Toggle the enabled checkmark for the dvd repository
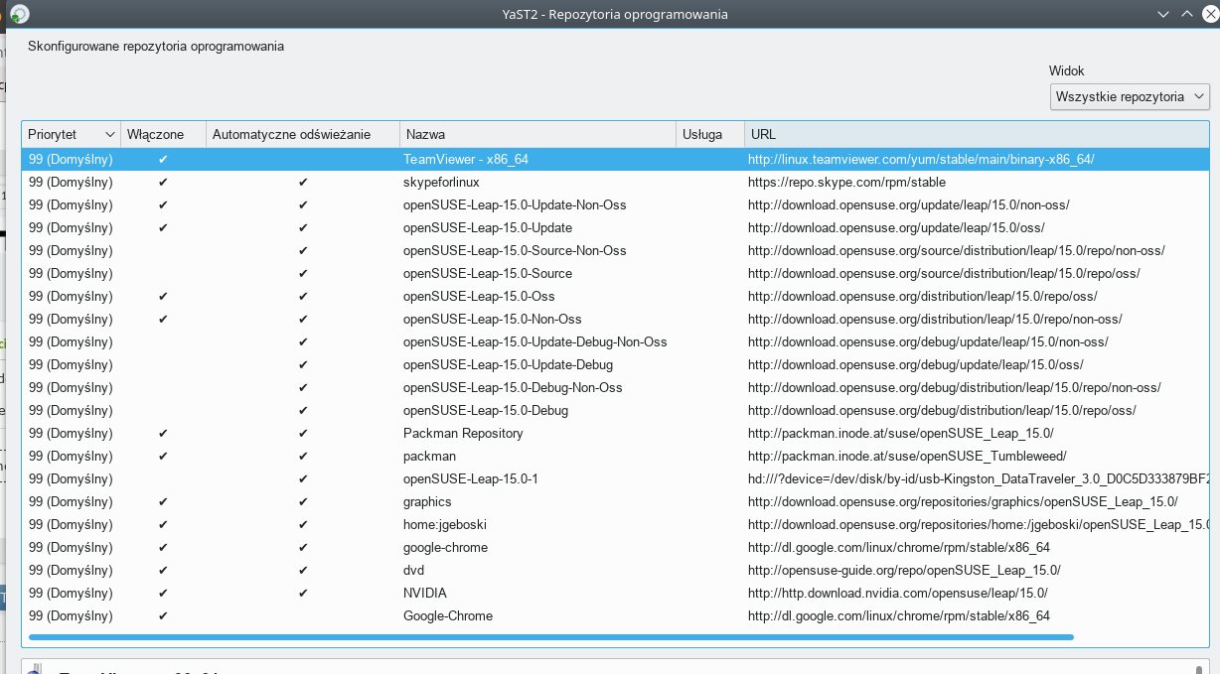Screen dimensions: 1220x674 (x=163, y=571)
